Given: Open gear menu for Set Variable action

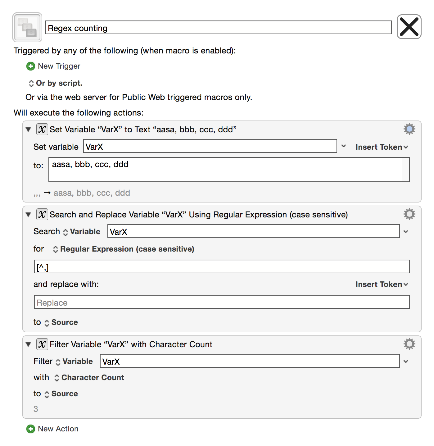Looking at the screenshot, I should click(409, 129).
